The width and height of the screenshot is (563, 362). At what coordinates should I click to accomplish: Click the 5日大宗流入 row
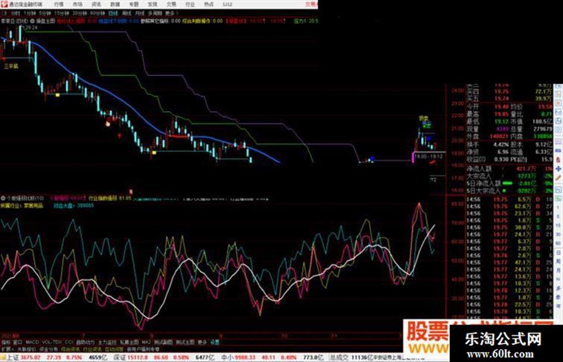tap(509, 191)
